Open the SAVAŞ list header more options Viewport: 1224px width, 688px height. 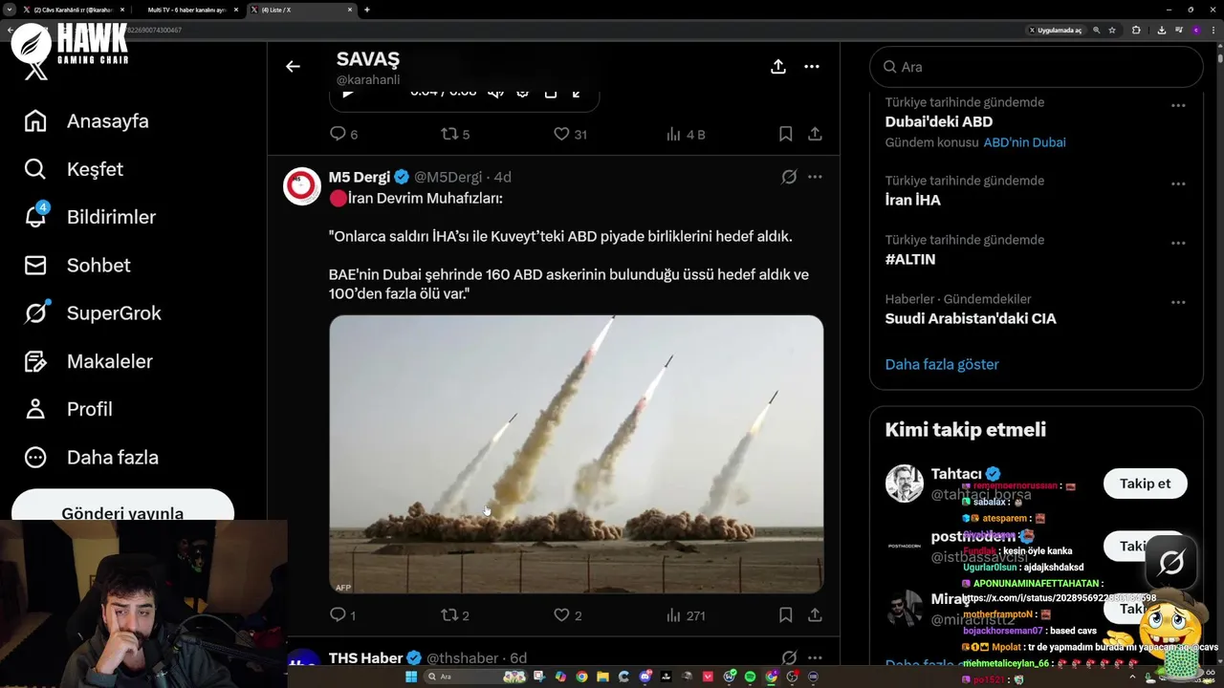click(x=812, y=66)
